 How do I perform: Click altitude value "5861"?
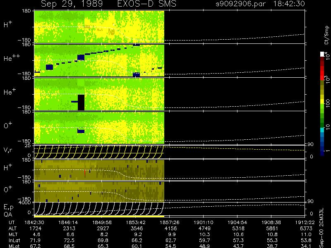(x=272, y=229)
